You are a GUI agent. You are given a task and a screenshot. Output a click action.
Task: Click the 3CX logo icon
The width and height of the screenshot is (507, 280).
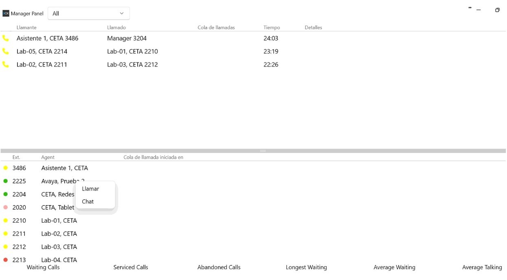point(6,13)
